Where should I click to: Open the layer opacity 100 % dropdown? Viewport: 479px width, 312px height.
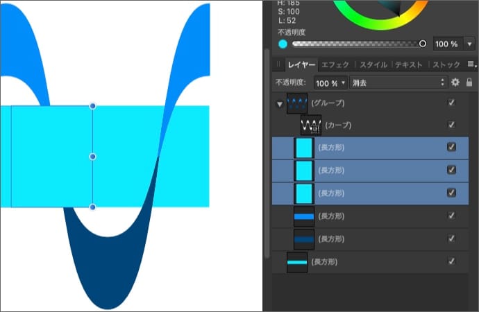330,83
